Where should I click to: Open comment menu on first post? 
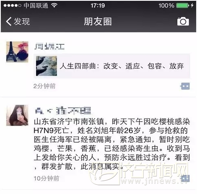tap(185, 86)
